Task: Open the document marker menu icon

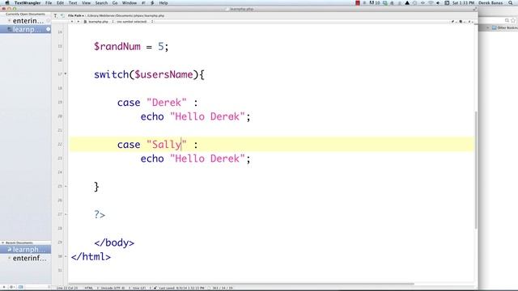Action: 461,22
